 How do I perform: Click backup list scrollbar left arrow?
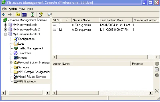point(54,57)
